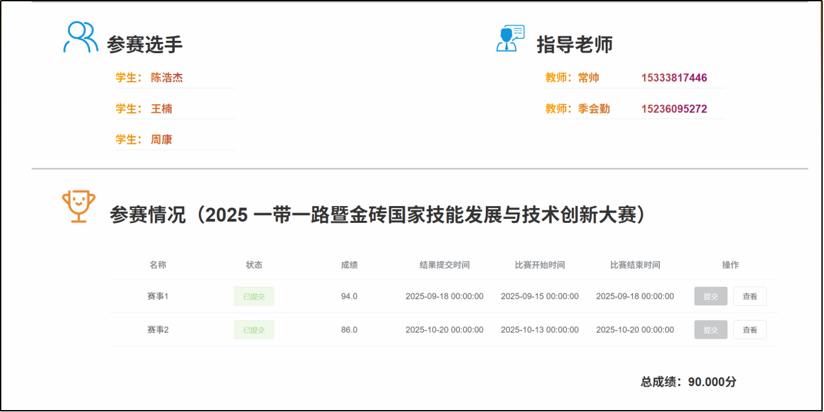Image resolution: width=824 pixels, height=412 pixels.
Task: Click the 结果提交时间 column header
Action: click(444, 265)
